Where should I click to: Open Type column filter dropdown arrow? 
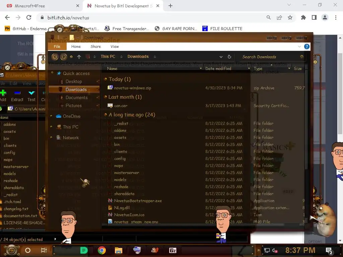[289, 69]
